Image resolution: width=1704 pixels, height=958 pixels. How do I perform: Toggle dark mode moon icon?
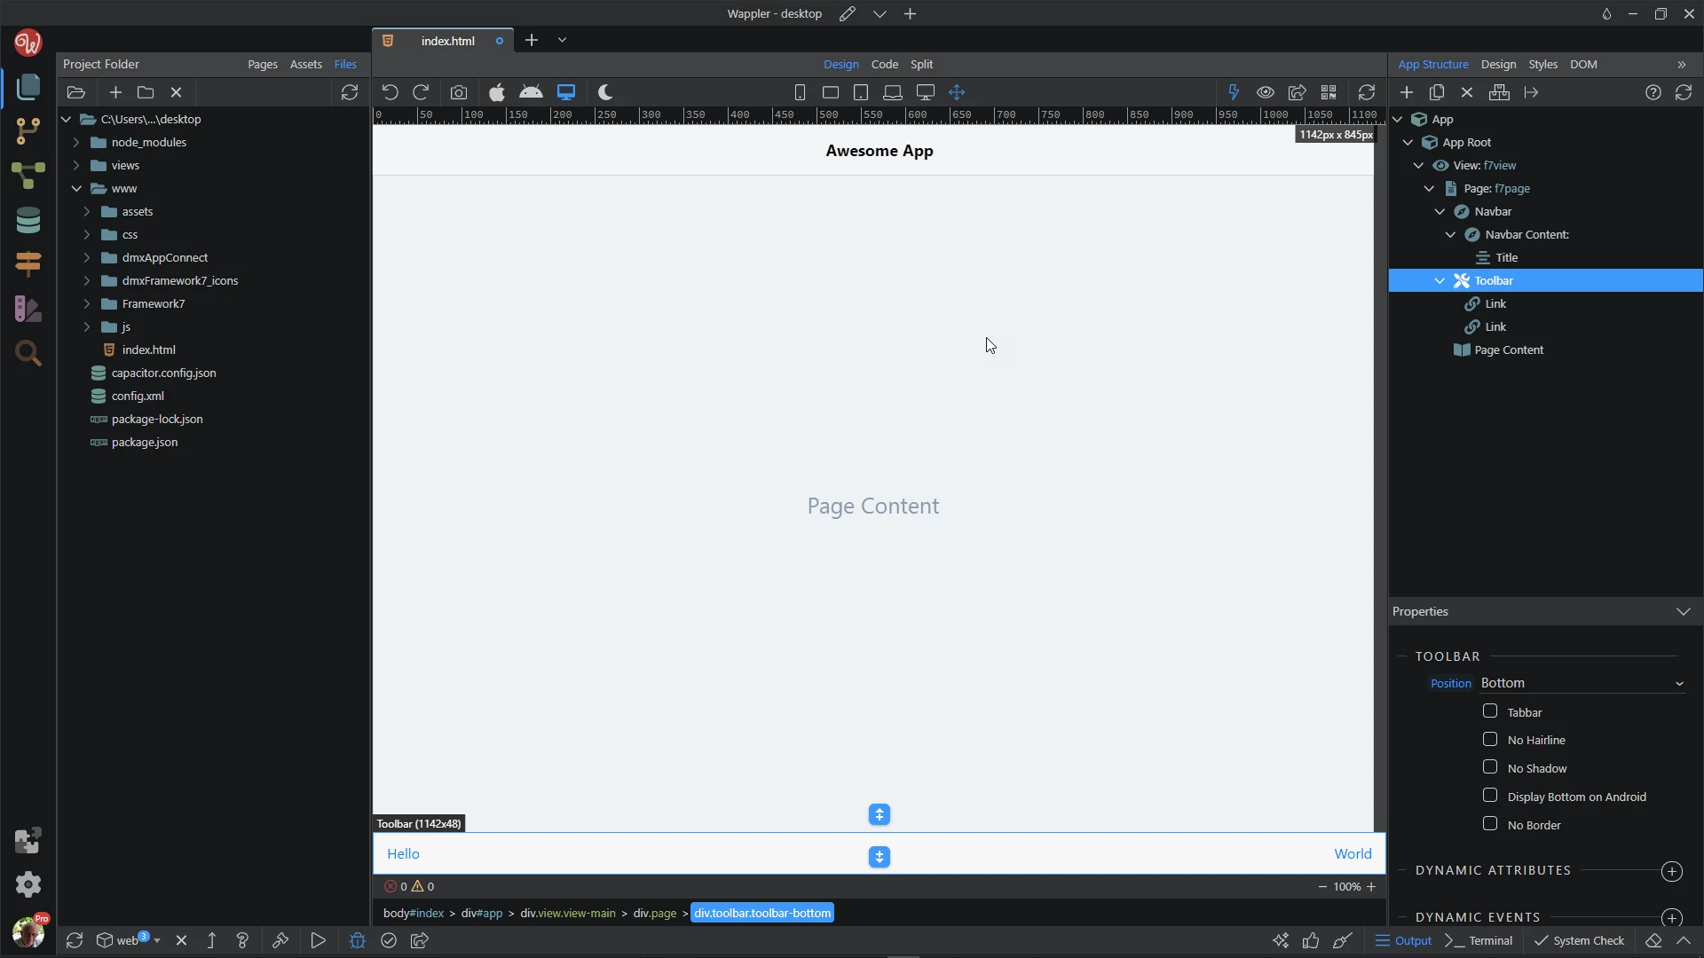(605, 92)
